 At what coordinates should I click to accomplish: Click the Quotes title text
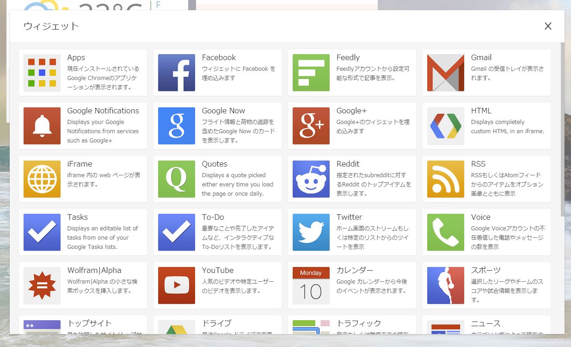(215, 164)
